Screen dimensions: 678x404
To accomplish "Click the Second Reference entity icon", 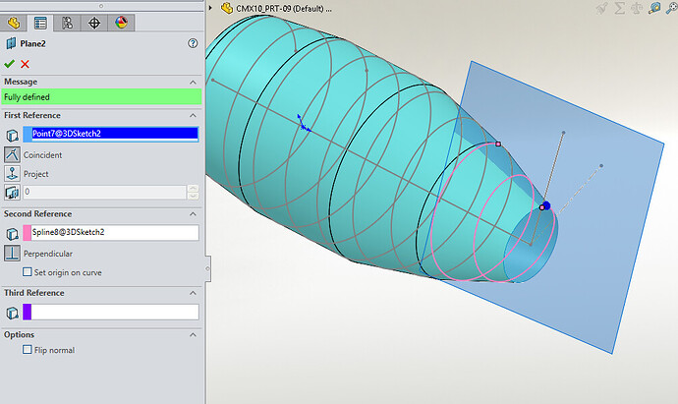I will coord(12,234).
